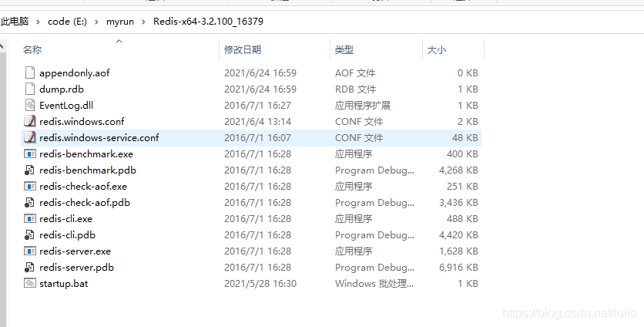Select file name startup.bat

click(64, 283)
